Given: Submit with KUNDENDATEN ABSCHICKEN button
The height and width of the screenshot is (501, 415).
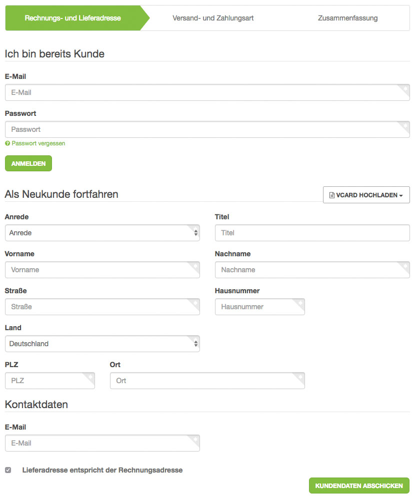Looking at the screenshot, I should click(x=359, y=486).
